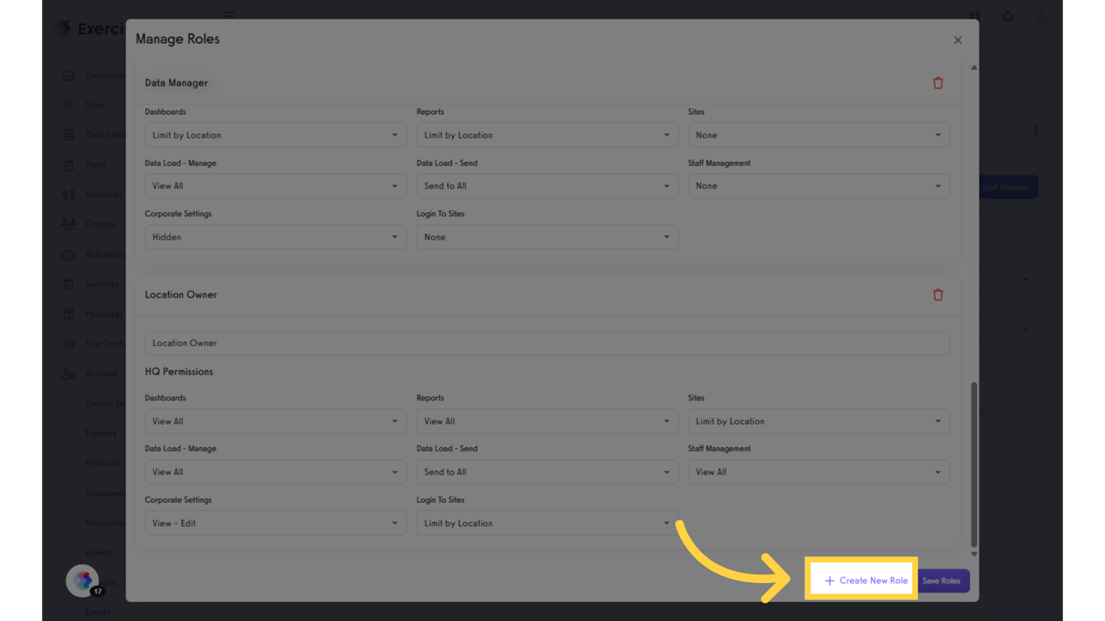
Task: Click the Location Owner role name field
Action: [x=547, y=343]
